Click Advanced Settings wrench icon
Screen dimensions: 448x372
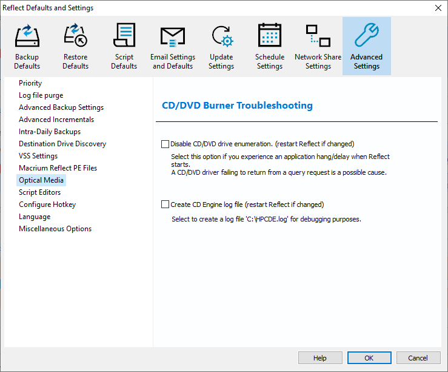[x=366, y=36]
